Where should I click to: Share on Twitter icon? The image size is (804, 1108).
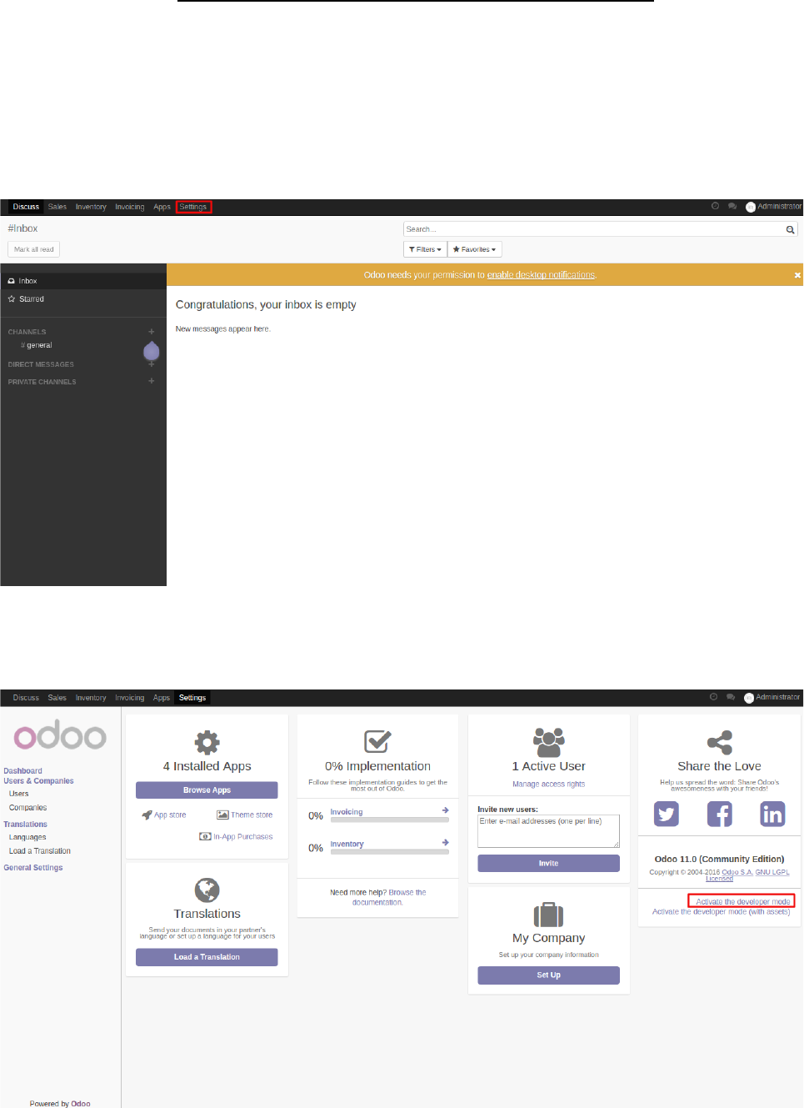pyautogui.click(x=667, y=814)
